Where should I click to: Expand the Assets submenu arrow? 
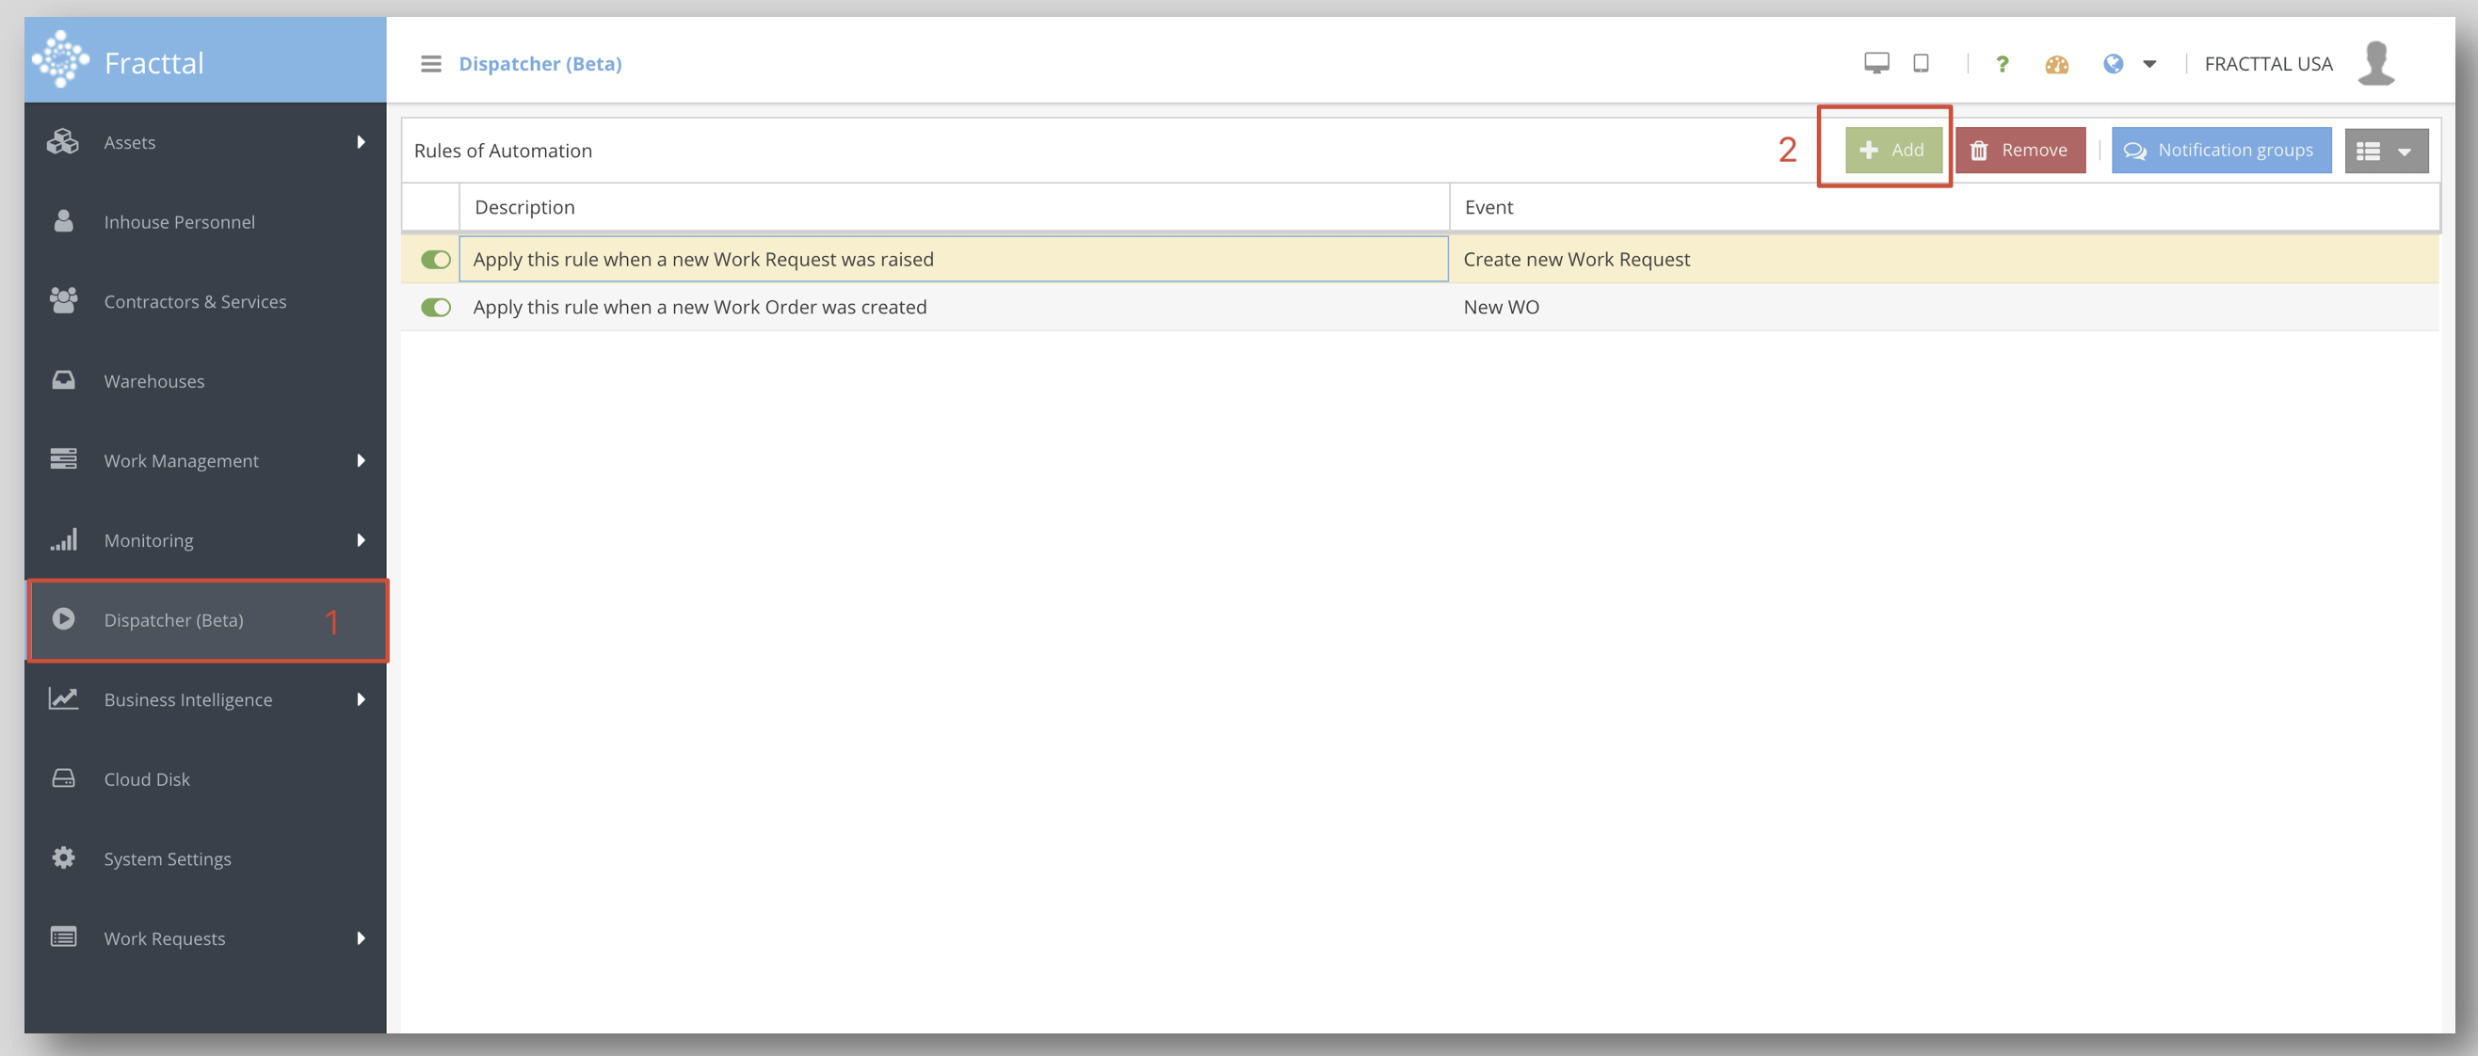point(361,142)
